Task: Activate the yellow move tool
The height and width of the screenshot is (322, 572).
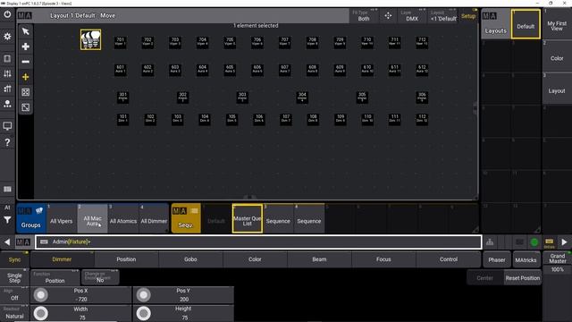Action: tap(26, 77)
